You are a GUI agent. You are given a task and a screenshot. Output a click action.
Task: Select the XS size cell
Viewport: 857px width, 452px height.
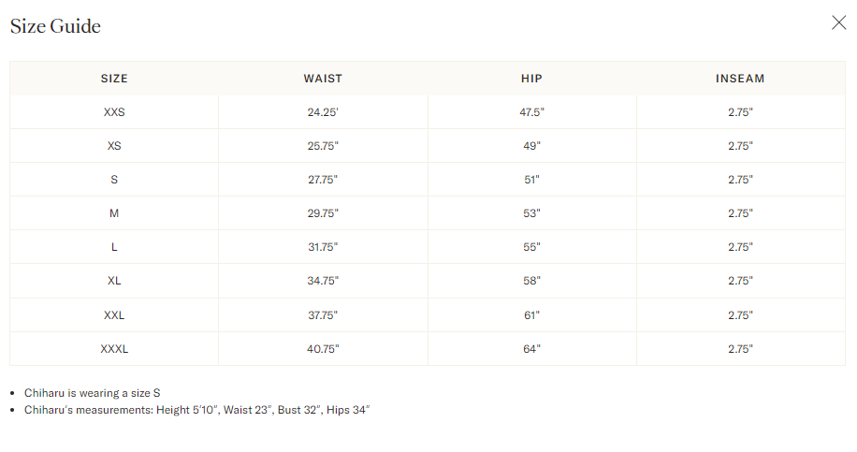pos(114,146)
